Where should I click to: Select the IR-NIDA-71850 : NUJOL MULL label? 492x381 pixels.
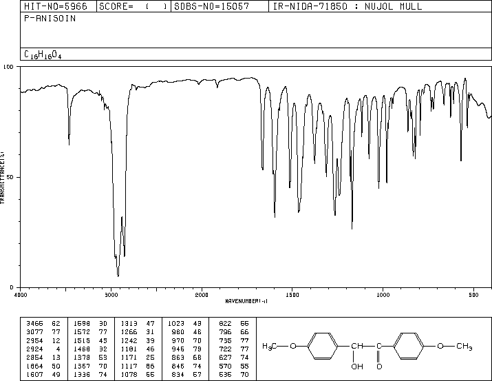click(x=347, y=6)
